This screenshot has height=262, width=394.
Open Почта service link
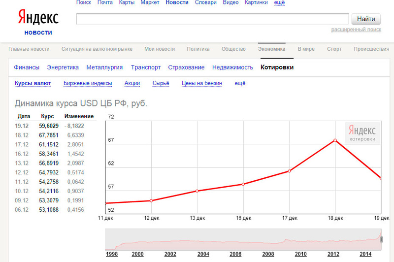[105, 2]
